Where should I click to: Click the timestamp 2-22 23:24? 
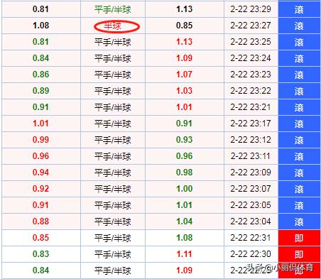(x=251, y=58)
